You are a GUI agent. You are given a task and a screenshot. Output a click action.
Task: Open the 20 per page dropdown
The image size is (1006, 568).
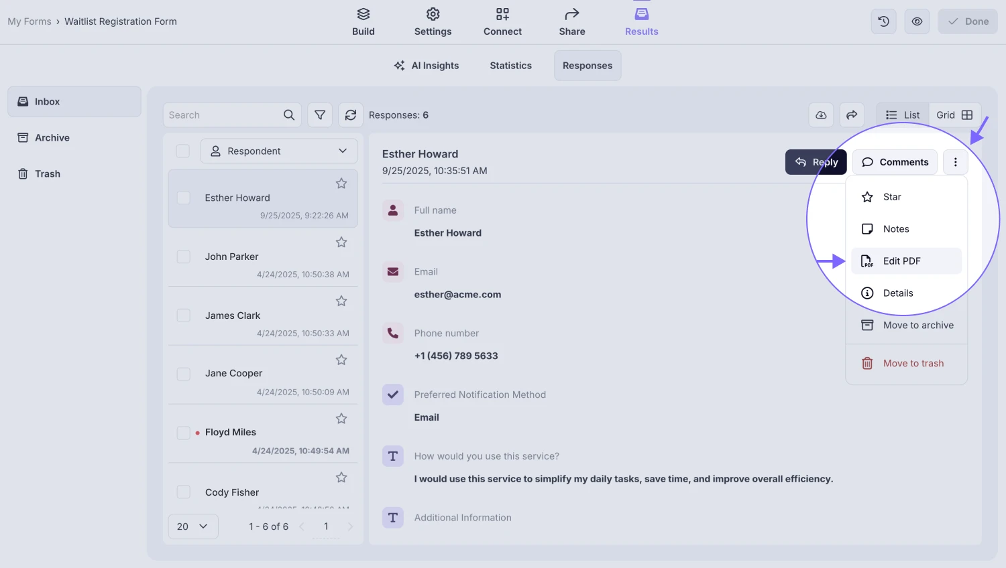pos(192,526)
